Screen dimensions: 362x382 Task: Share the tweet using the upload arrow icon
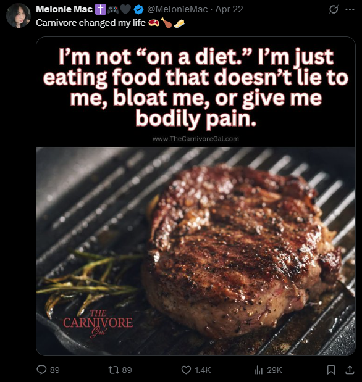coord(350,370)
